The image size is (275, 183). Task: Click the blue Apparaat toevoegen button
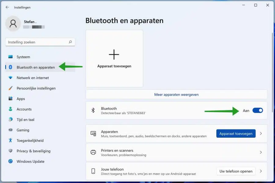[236, 133]
